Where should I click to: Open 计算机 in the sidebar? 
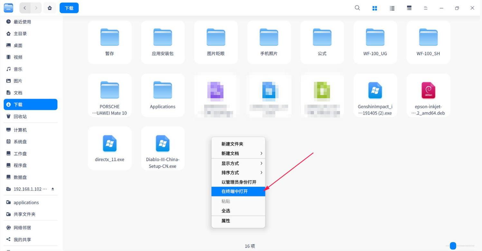(x=20, y=130)
